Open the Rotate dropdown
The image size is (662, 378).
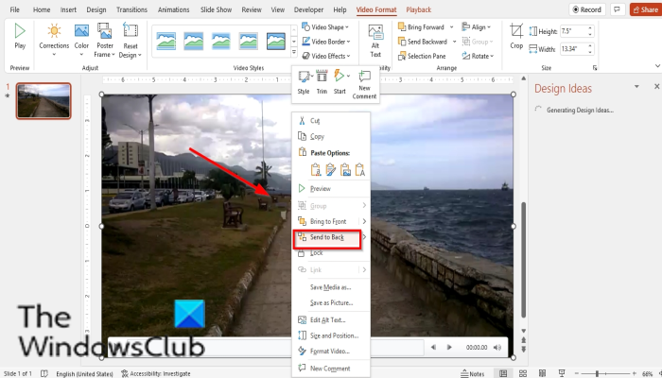[478, 56]
